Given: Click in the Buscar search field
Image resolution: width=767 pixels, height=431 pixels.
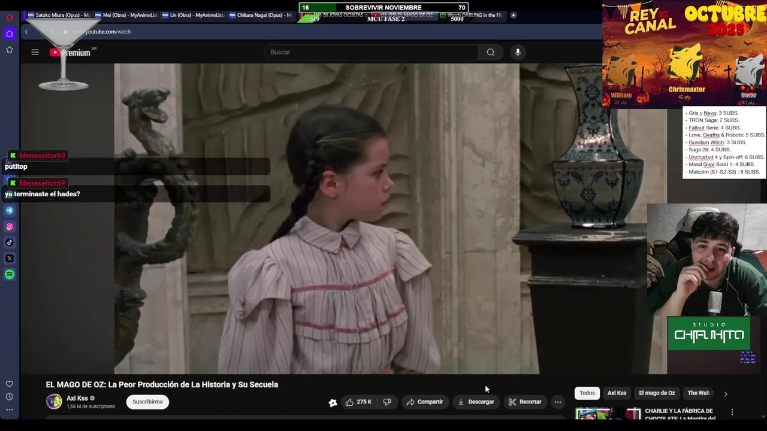Looking at the screenshot, I should (x=371, y=52).
